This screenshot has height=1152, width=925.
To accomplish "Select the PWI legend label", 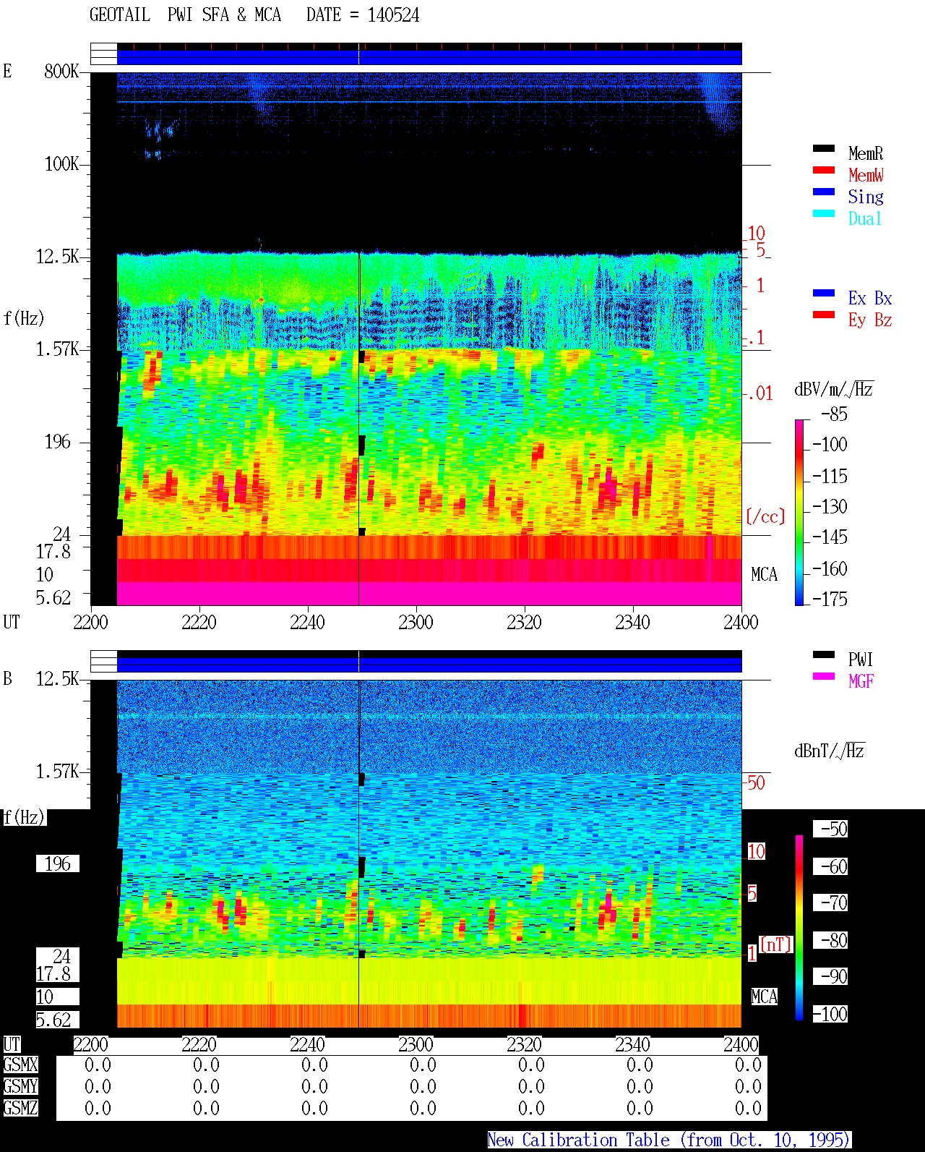I will (x=861, y=660).
